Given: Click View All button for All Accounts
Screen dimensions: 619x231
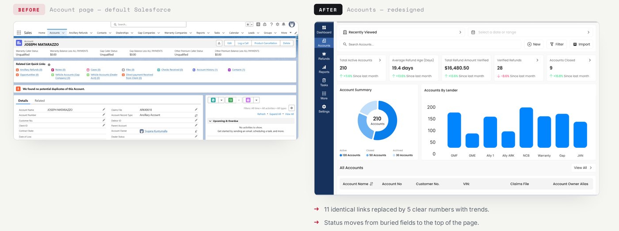Looking at the screenshot, I should pyautogui.click(x=584, y=168).
